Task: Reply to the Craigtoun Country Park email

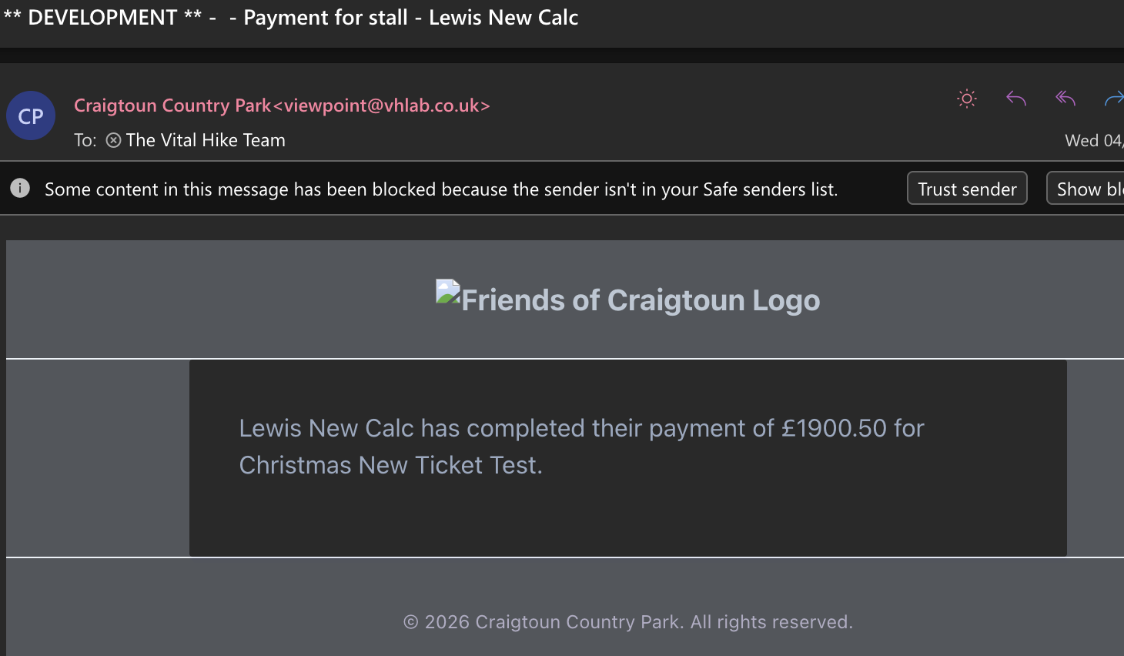Action: point(1016,99)
